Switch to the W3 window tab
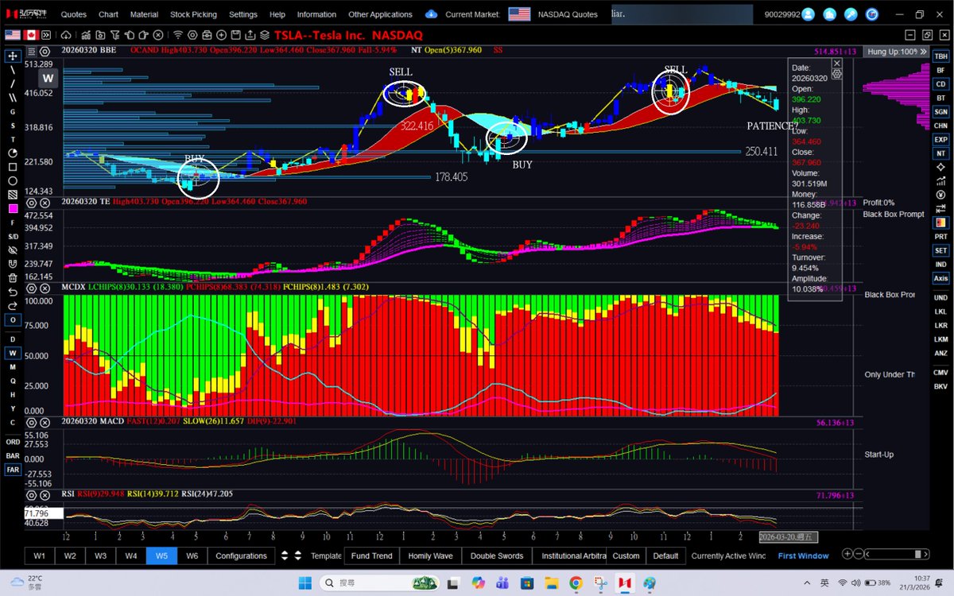The width and height of the screenshot is (954, 596). pyautogui.click(x=100, y=555)
